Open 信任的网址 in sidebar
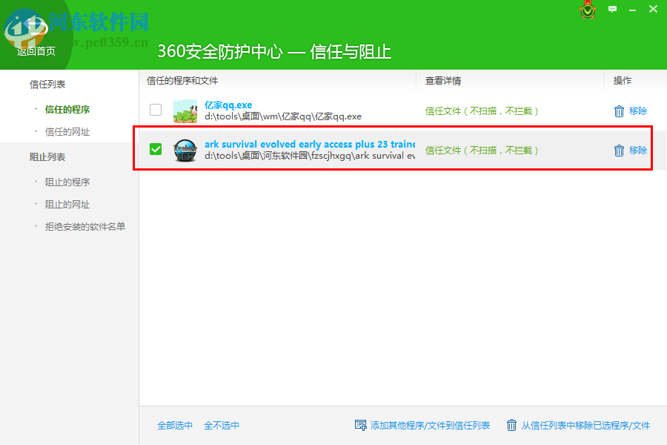This screenshot has width=667, height=445. [x=67, y=132]
